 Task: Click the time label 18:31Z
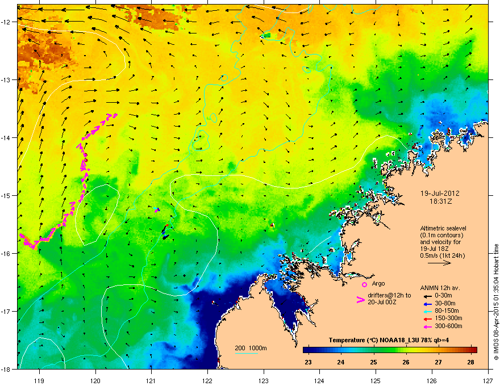click(440, 202)
